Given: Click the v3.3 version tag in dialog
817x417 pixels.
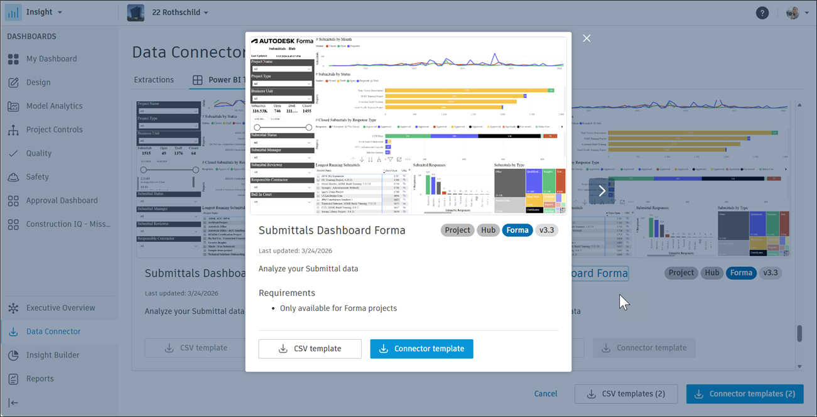Looking at the screenshot, I should click(x=546, y=230).
